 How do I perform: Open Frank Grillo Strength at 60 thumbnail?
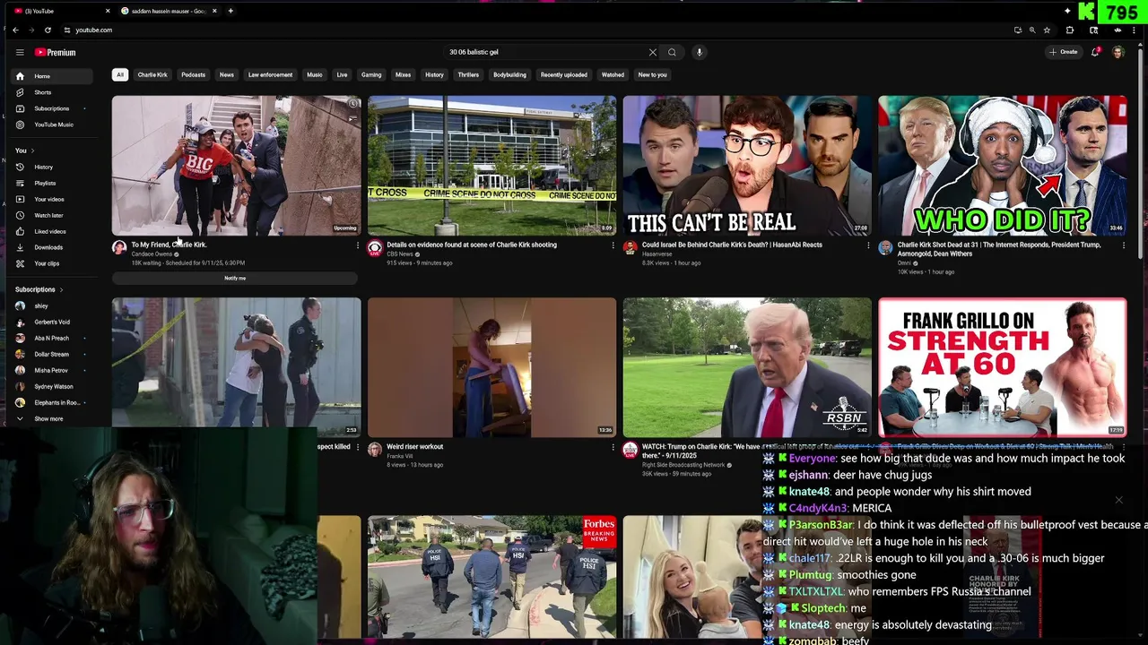pos(1002,367)
